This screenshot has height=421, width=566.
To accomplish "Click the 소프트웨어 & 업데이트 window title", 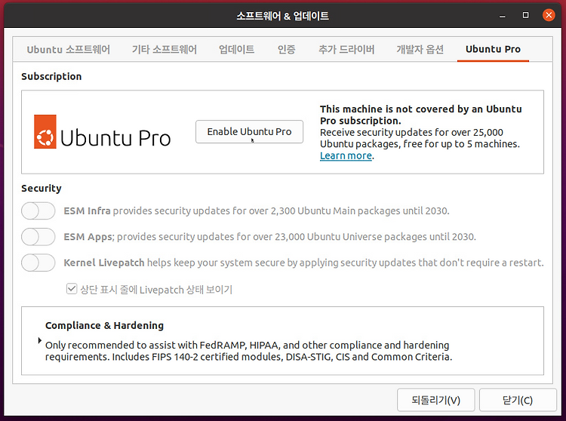I will click(x=283, y=16).
